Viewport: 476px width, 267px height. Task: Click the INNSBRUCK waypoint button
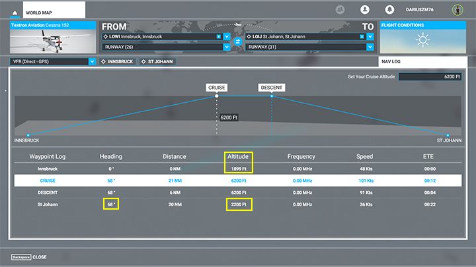coord(117,61)
